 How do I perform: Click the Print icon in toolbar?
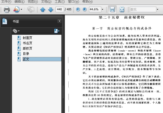(7, 10)
